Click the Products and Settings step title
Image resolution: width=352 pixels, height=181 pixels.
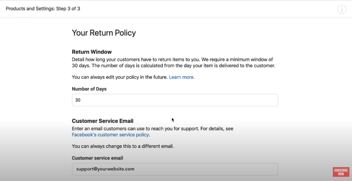(x=43, y=9)
